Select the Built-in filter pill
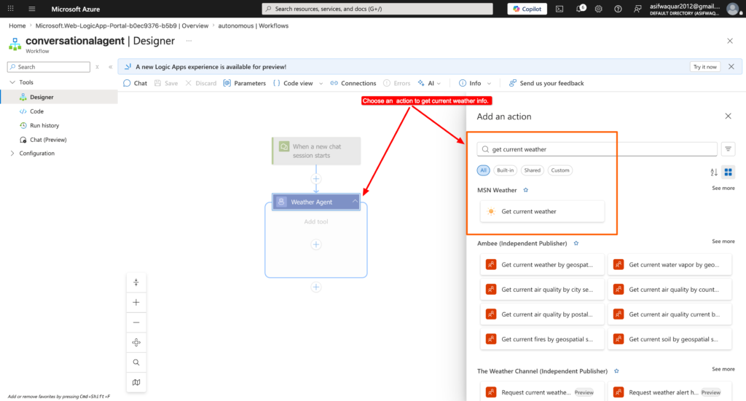Screen dimensions: 746x401 pyautogui.click(x=506, y=170)
